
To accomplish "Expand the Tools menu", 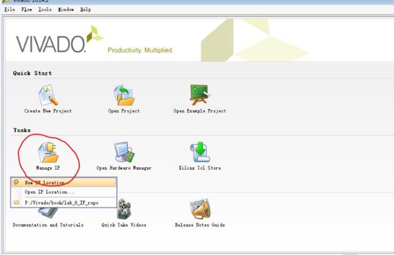I will point(45,10).
